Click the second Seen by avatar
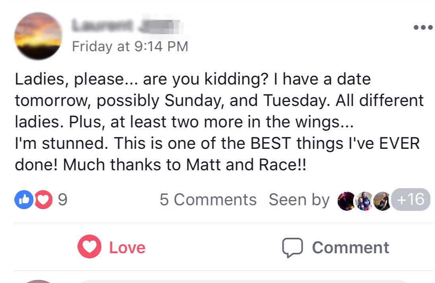Screen dimensions: 435x283 point(364,201)
